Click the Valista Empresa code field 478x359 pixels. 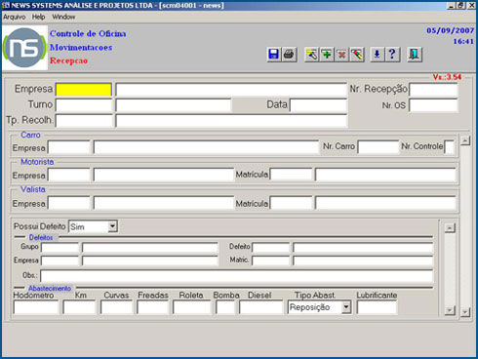69,203
